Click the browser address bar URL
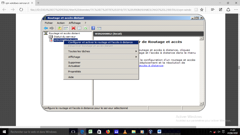The height and width of the screenshot is (135, 240). (x=110, y=10)
